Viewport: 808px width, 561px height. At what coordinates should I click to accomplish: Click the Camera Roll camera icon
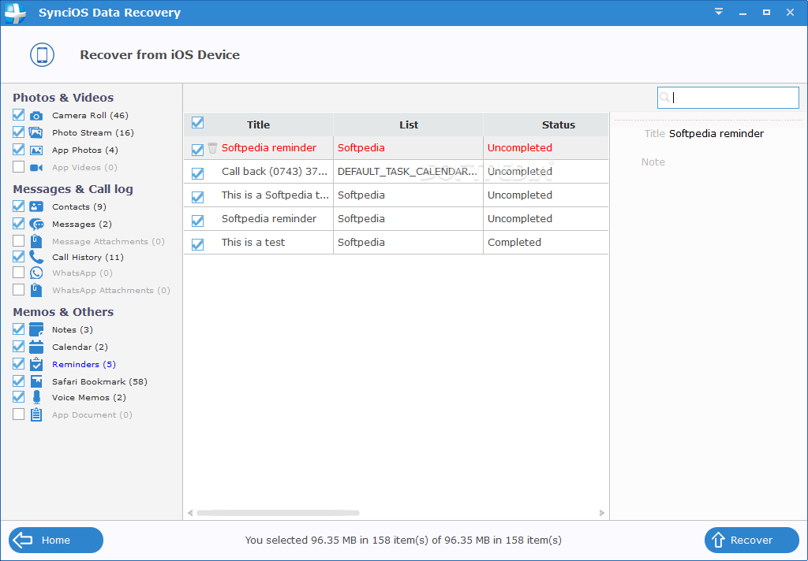click(36, 116)
